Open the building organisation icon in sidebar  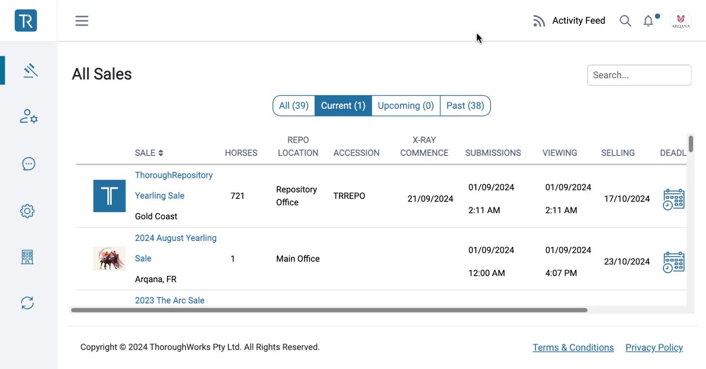[27, 257]
